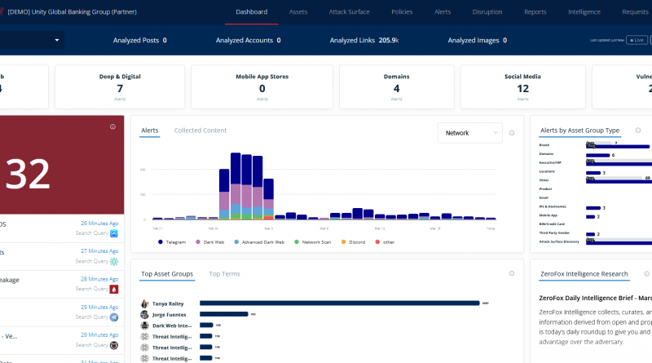Click info icon in Top Asset Groups panel
The image size is (652, 363).
pos(512,273)
